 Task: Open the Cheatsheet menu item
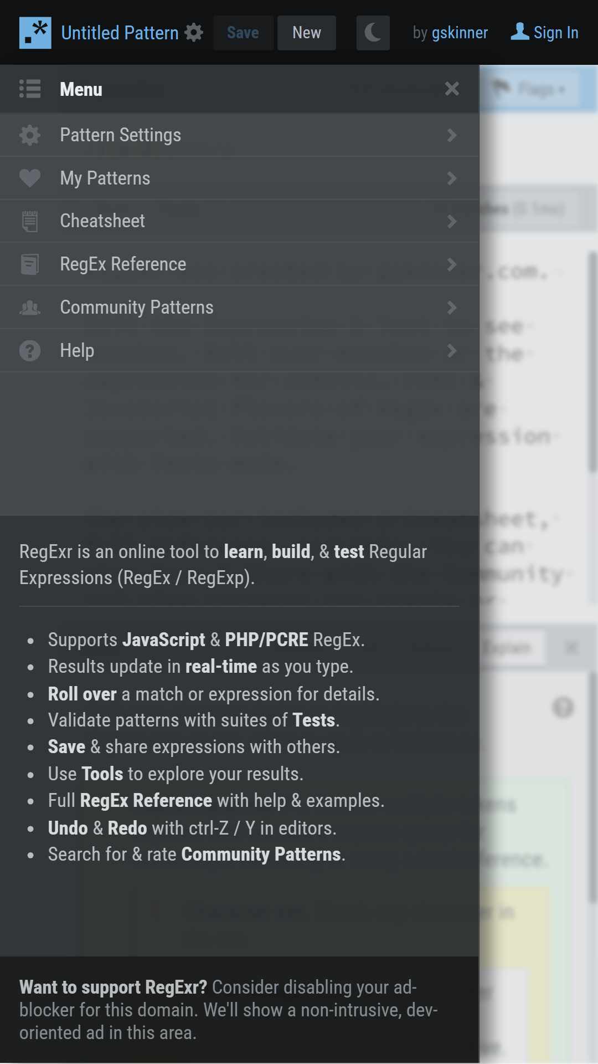(239, 221)
